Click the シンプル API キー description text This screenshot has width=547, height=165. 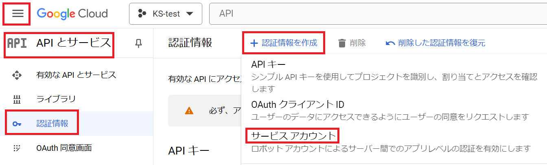(x=394, y=82)
